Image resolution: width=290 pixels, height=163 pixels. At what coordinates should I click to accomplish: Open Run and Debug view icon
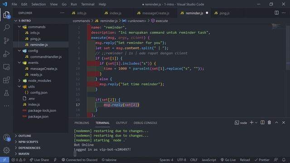point(6,54)
